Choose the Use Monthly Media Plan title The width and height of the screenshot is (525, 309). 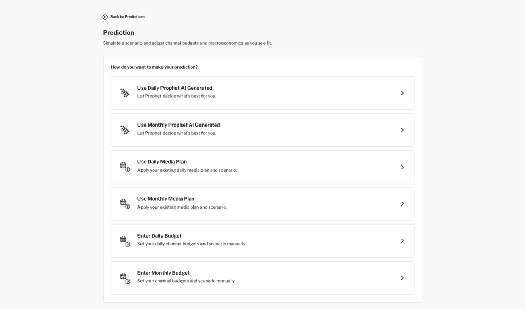[166, 199]
